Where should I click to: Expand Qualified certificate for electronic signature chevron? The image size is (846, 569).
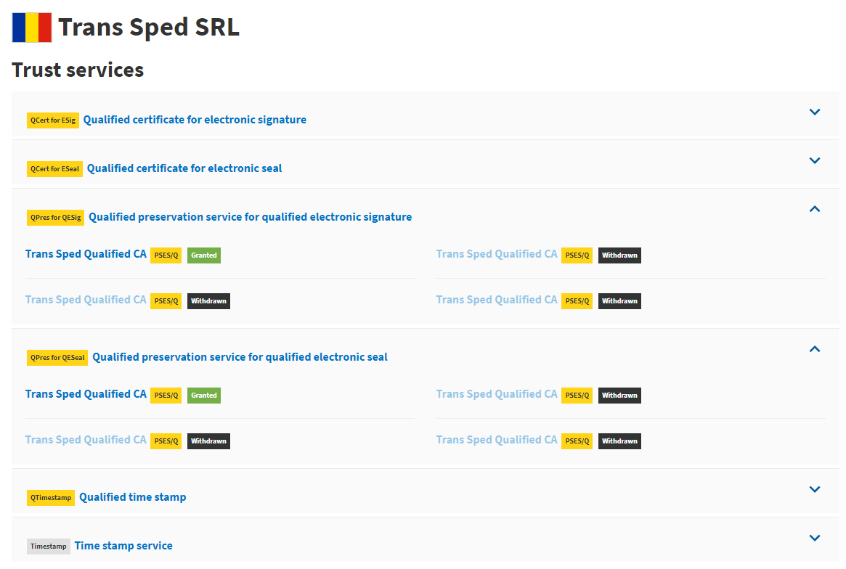coord(815,112)
